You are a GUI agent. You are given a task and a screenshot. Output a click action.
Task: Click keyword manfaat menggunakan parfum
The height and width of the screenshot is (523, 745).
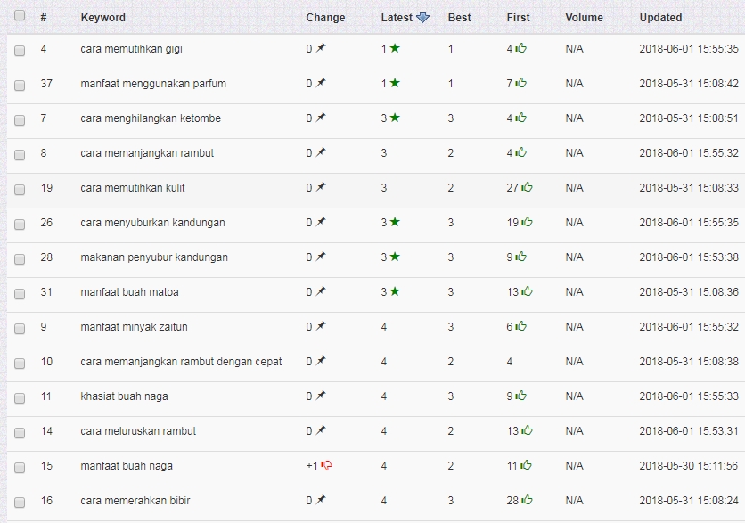(x=153, y=84)
